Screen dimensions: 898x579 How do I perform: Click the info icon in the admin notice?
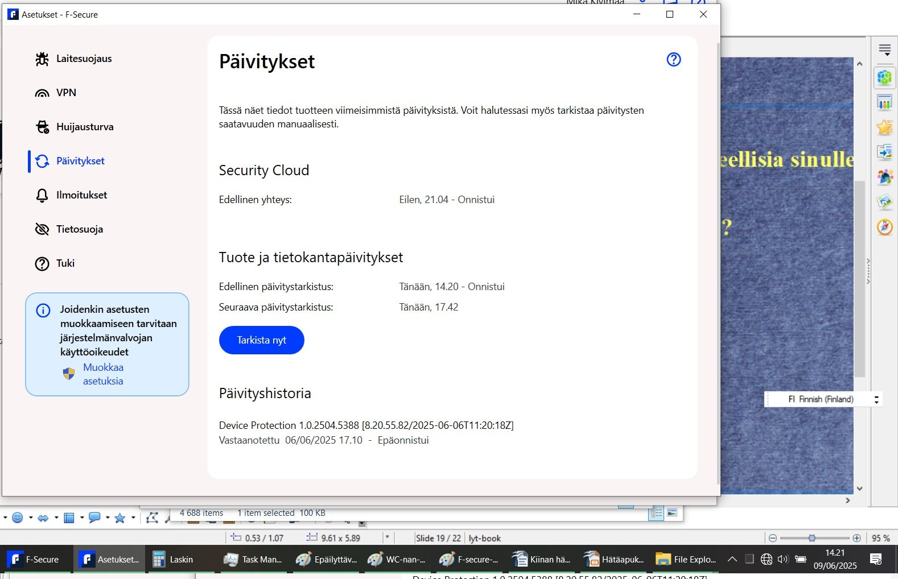click(43, 311)
